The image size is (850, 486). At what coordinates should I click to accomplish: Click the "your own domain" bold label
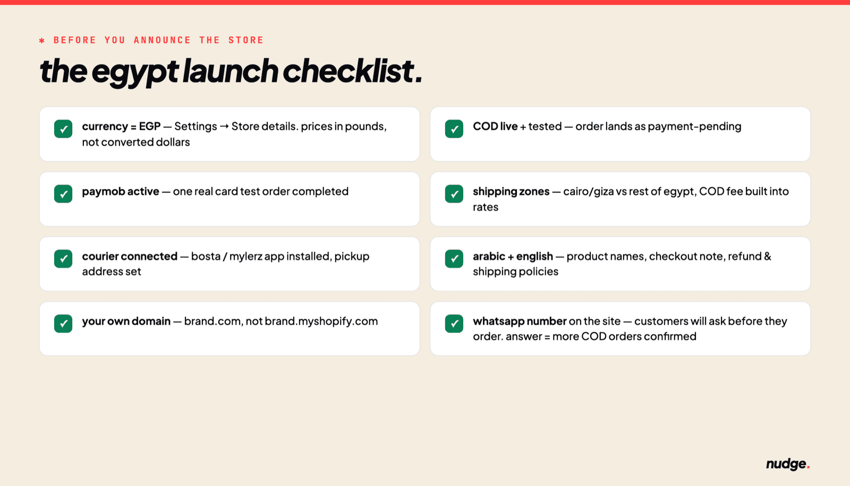(x=126, y=321)
